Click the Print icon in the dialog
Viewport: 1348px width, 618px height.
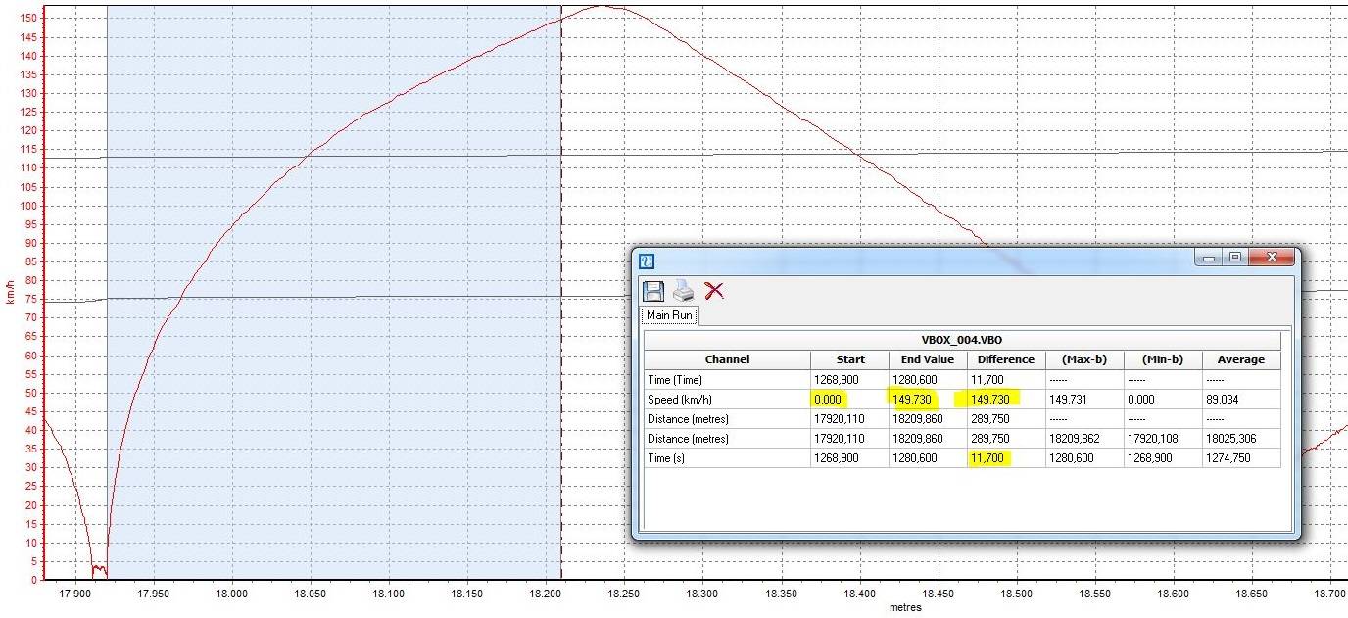[x=684, y=290]
